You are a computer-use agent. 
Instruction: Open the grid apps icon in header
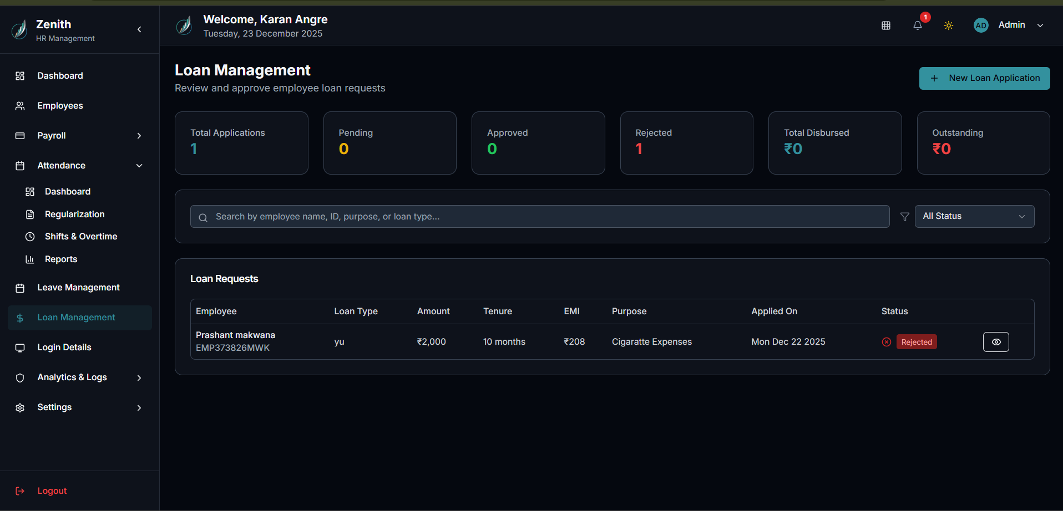[x=886, y=25]
